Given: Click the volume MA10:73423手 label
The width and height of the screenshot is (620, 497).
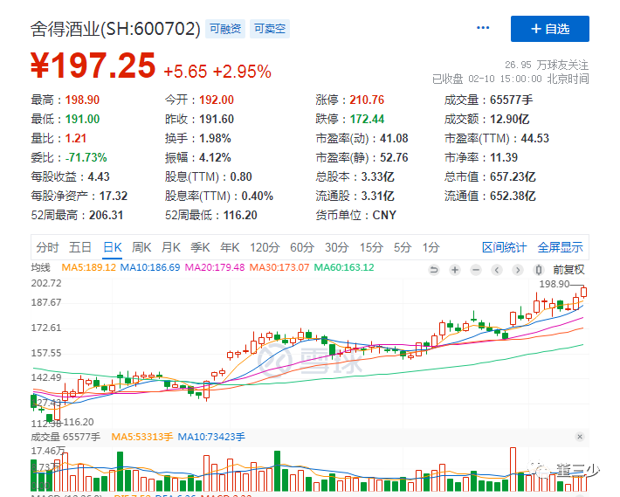Looking at the screenshot, I should pyautogui.click(x=211, y=437).
